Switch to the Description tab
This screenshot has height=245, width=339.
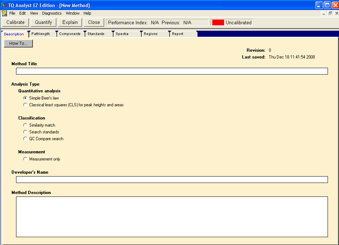click(14, 34)
